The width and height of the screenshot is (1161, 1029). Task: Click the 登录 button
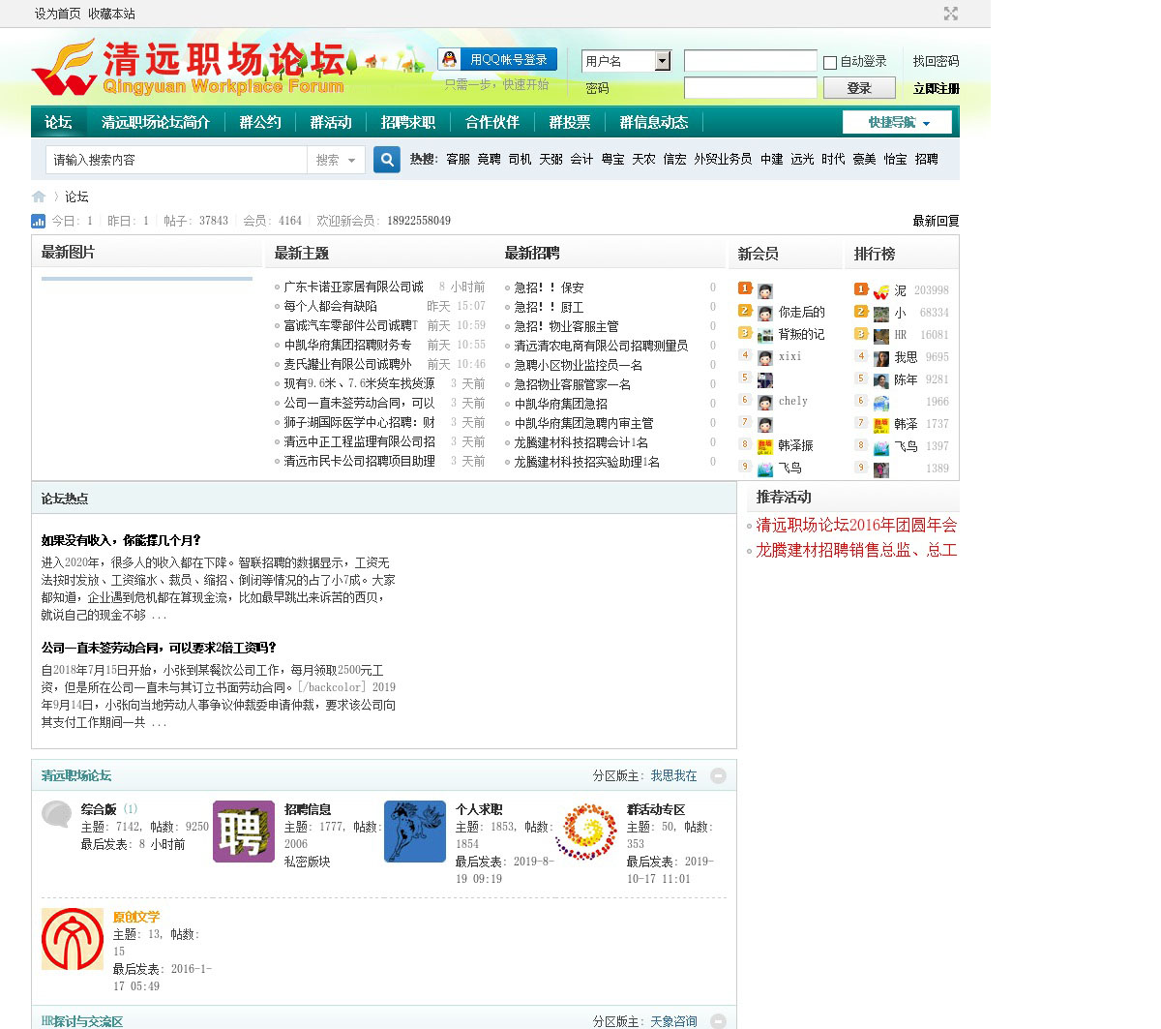[859, 88]
